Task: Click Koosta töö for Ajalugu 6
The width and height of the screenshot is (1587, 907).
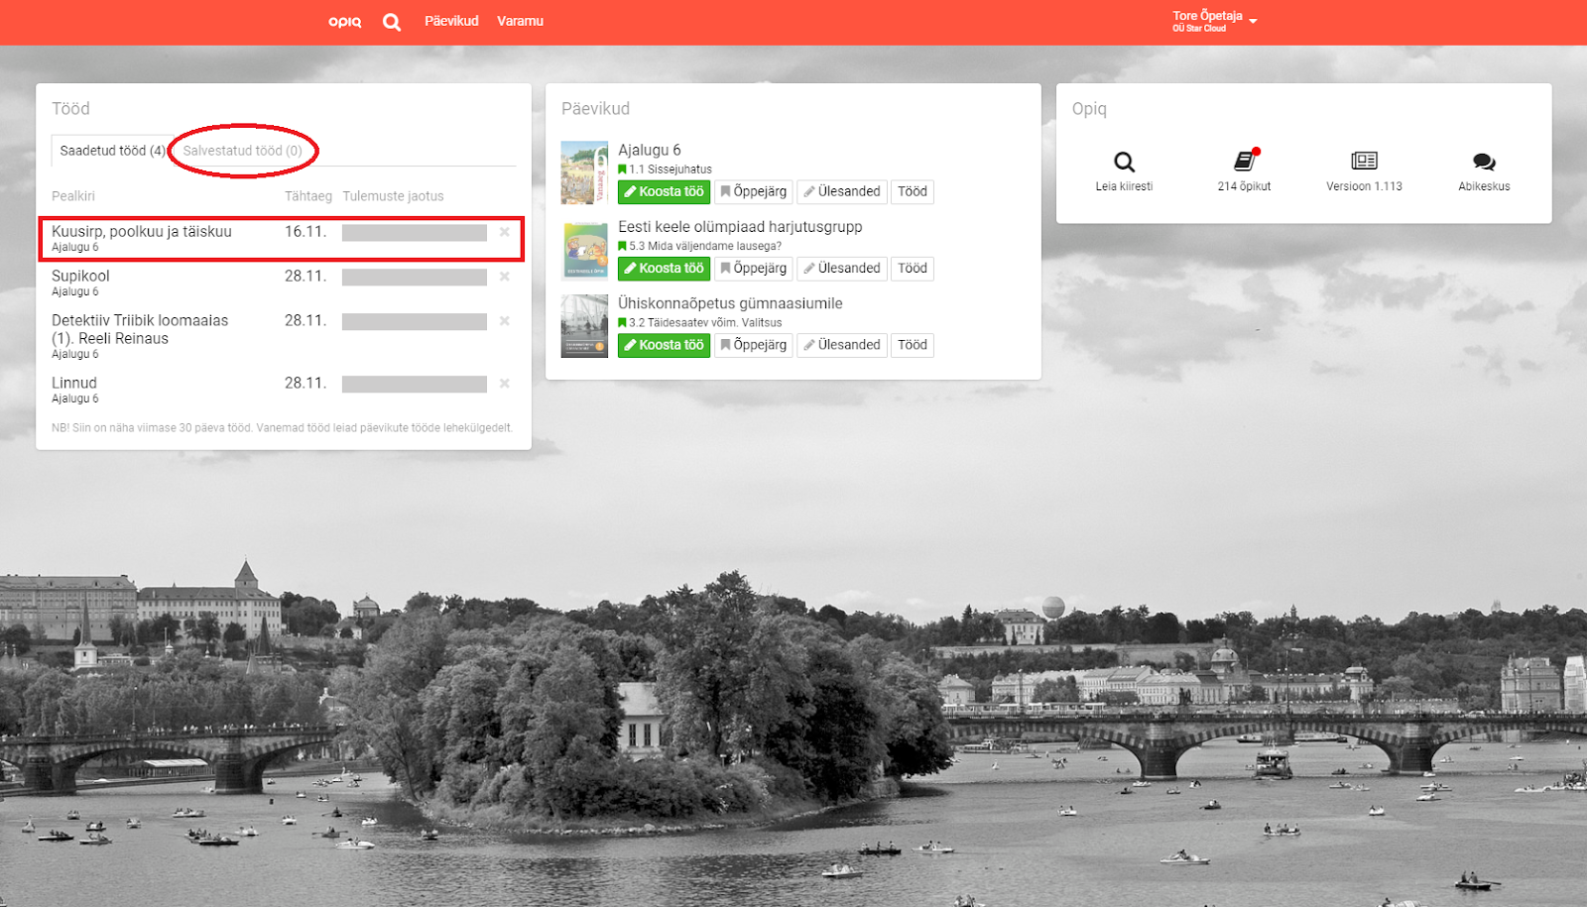Action: coord(664,191)
